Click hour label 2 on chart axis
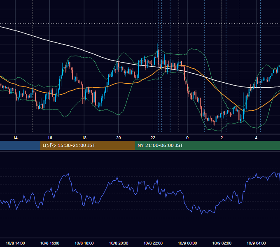 click(222, 138)
